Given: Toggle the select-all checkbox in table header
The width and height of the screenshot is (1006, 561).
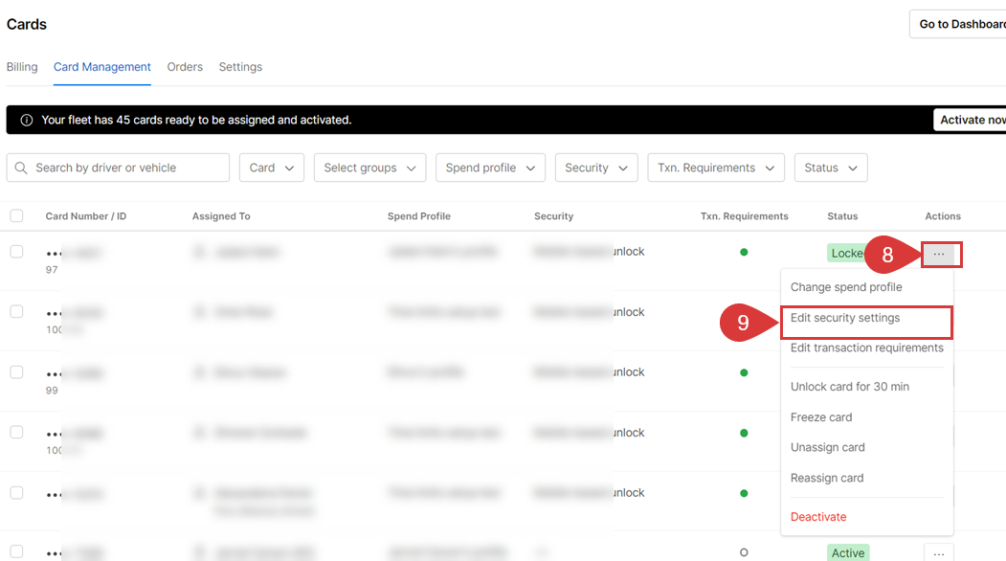Looking at the screenshot, I should (16, 216).
